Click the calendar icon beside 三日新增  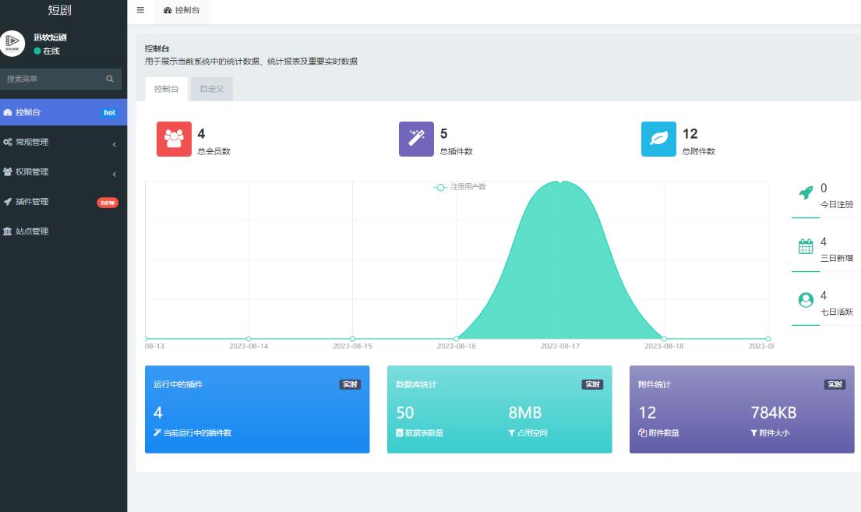pyautogui.click(x=806, y=247)
